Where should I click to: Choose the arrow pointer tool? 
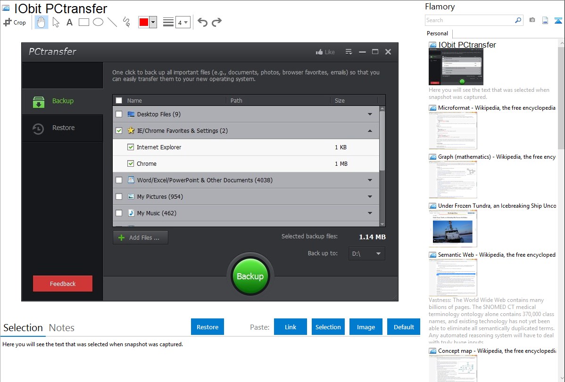[x=56, y=22]
